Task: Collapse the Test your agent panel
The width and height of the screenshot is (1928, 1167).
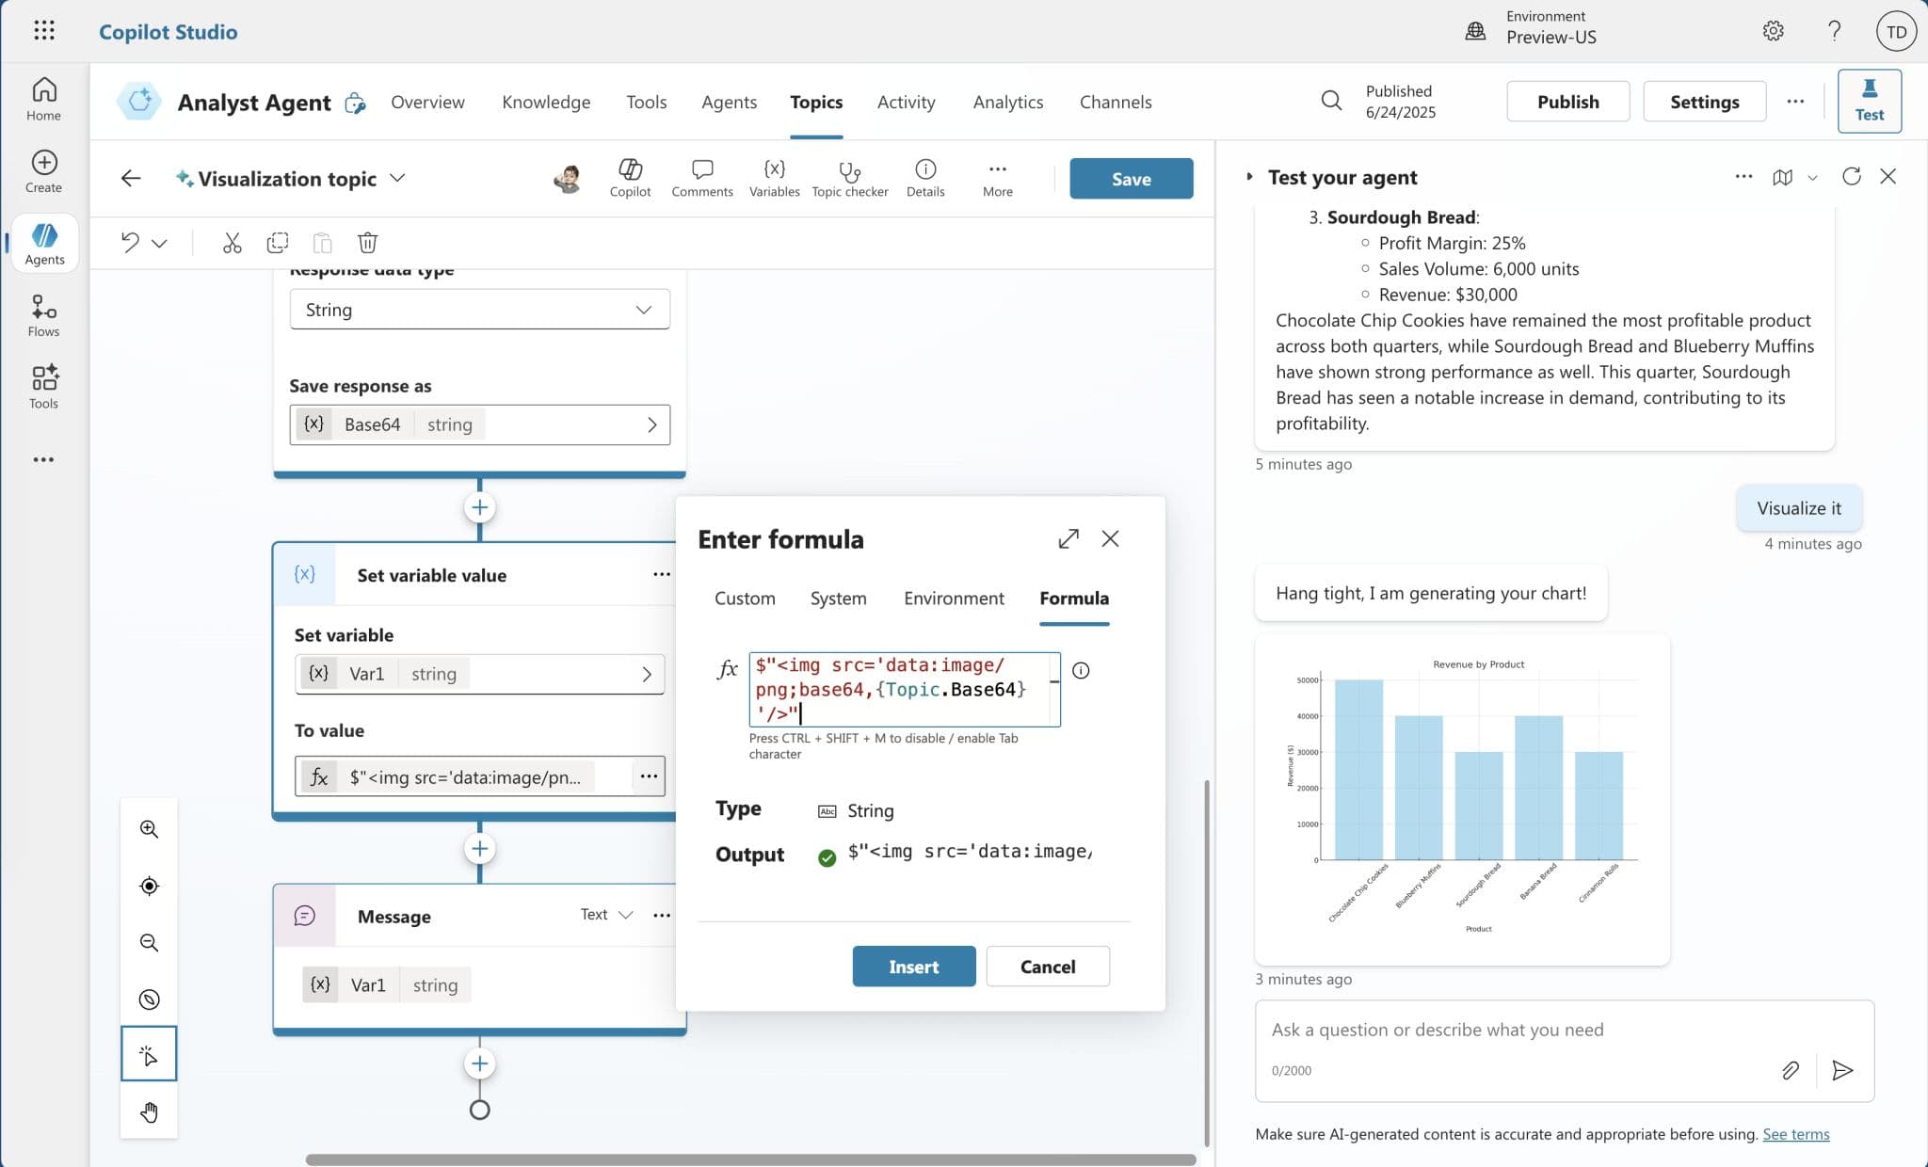Action: pyautogui.click(x=1249, y=177)
